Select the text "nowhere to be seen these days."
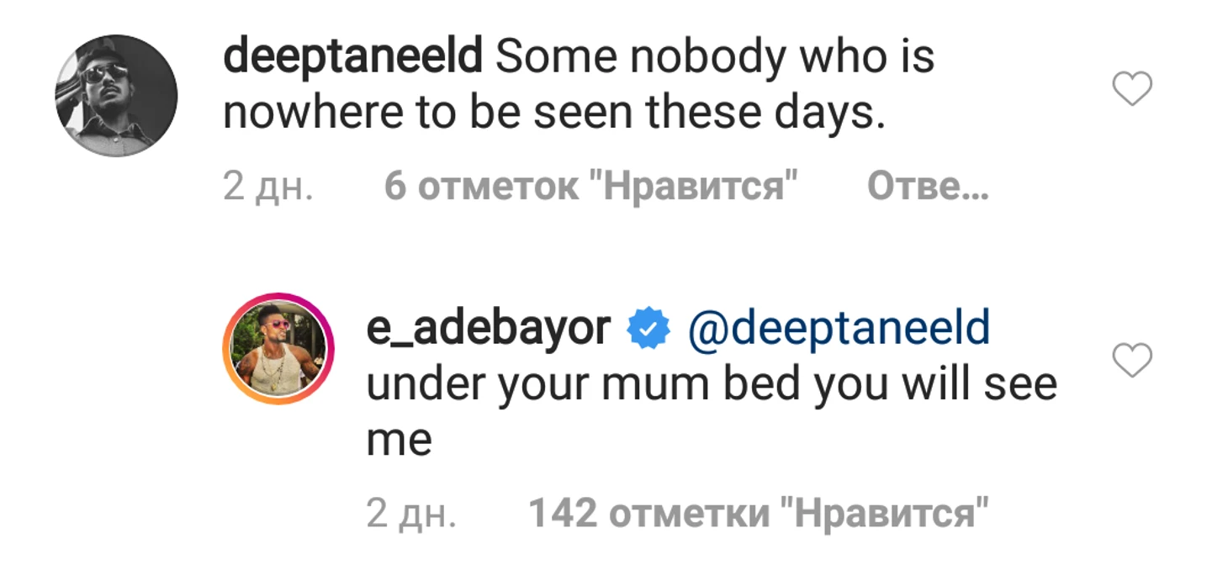Image resolution: width=1228 pixels, height=565 pixels. [x=555, y=114]
